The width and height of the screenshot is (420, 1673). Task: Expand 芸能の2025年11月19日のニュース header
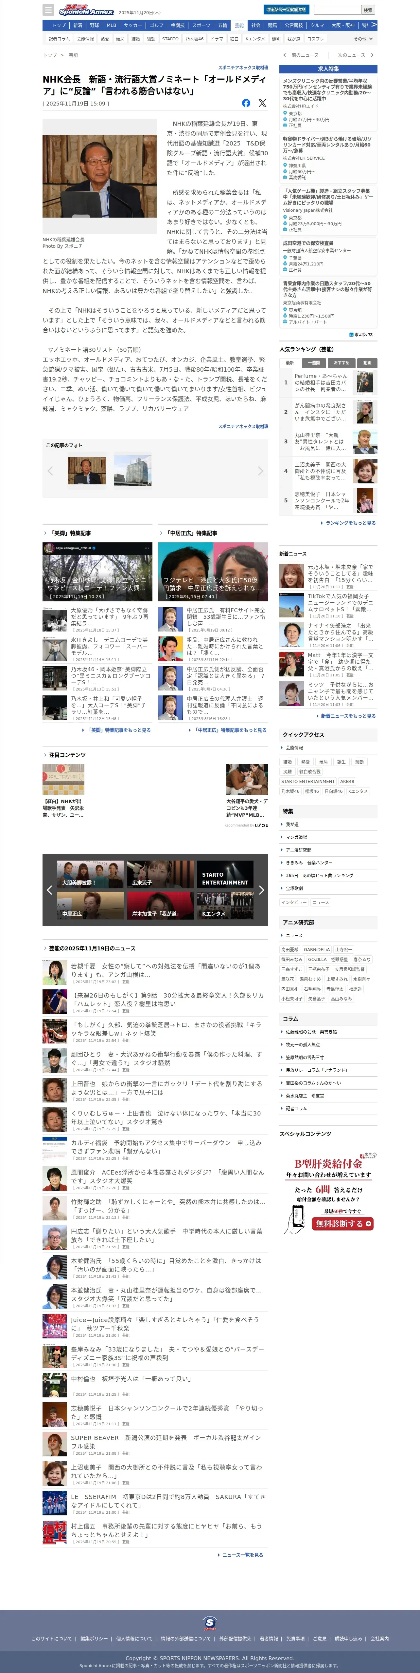(89, 948)
